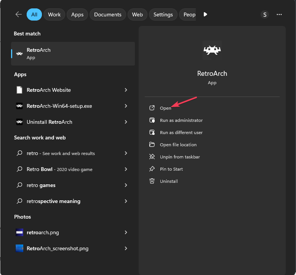The height and width of the screenshot is (275, 296).
Task: Click the Run as administrator shield icon
Action: coord(152,120)
